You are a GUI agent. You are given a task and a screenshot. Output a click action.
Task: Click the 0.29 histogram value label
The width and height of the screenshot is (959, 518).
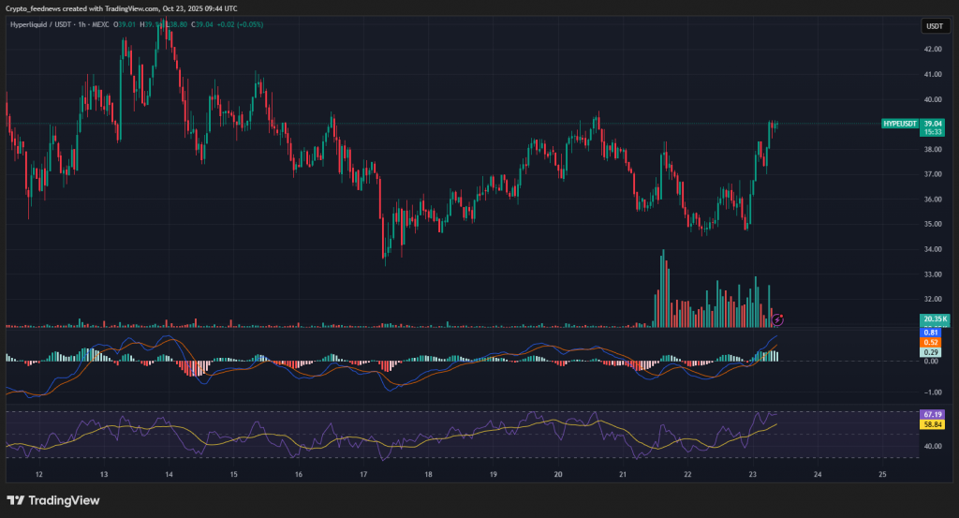[932, 352]
